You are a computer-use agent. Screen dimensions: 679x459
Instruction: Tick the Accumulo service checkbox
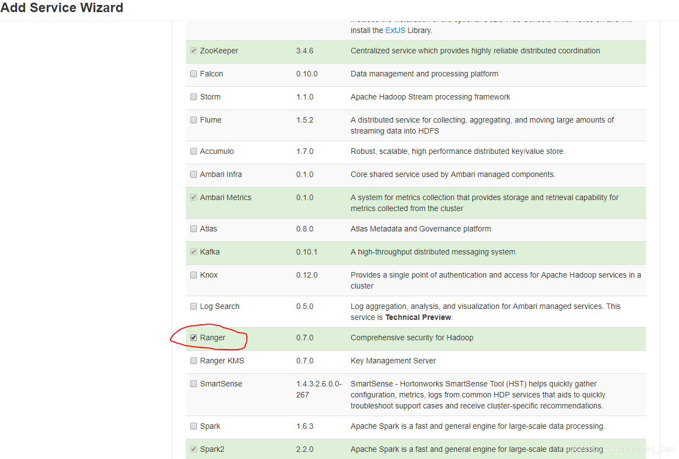tap(194, 151)
